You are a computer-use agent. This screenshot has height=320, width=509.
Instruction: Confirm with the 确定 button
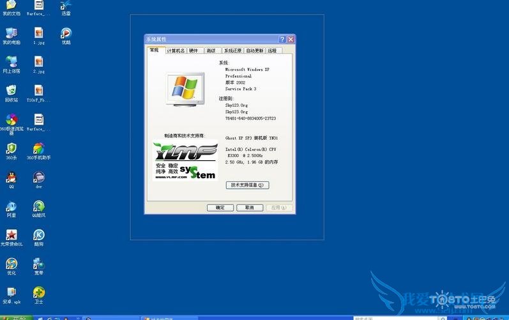click(220, 208)
